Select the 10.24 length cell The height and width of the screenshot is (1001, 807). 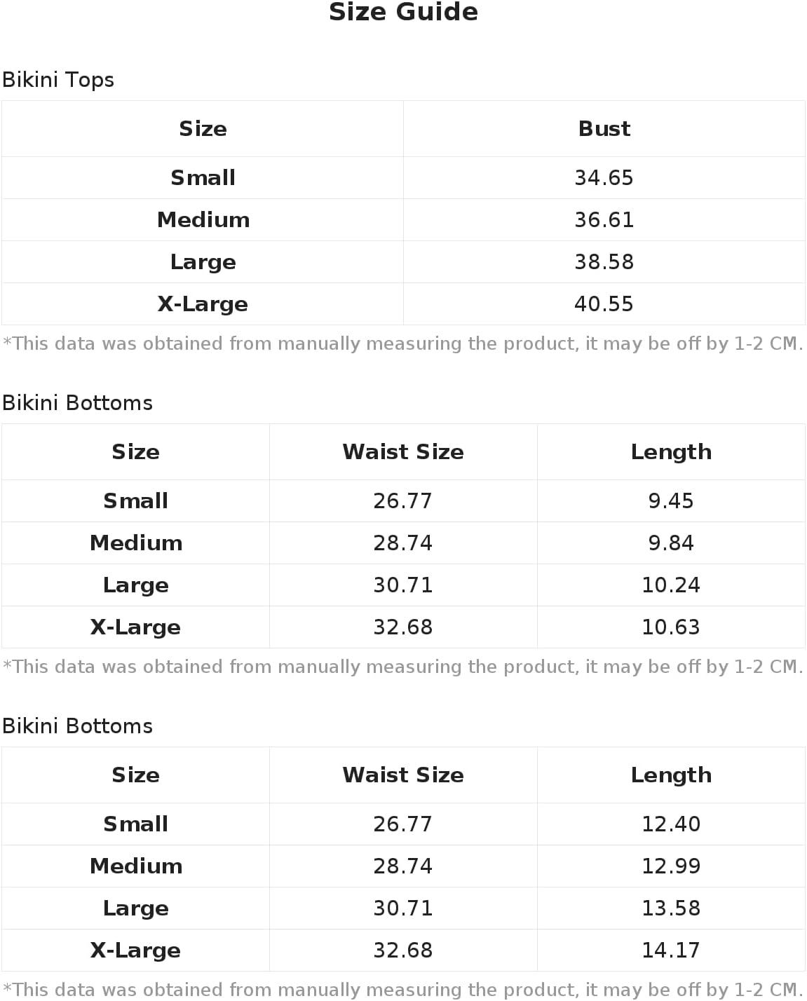(x=671, y=585)
